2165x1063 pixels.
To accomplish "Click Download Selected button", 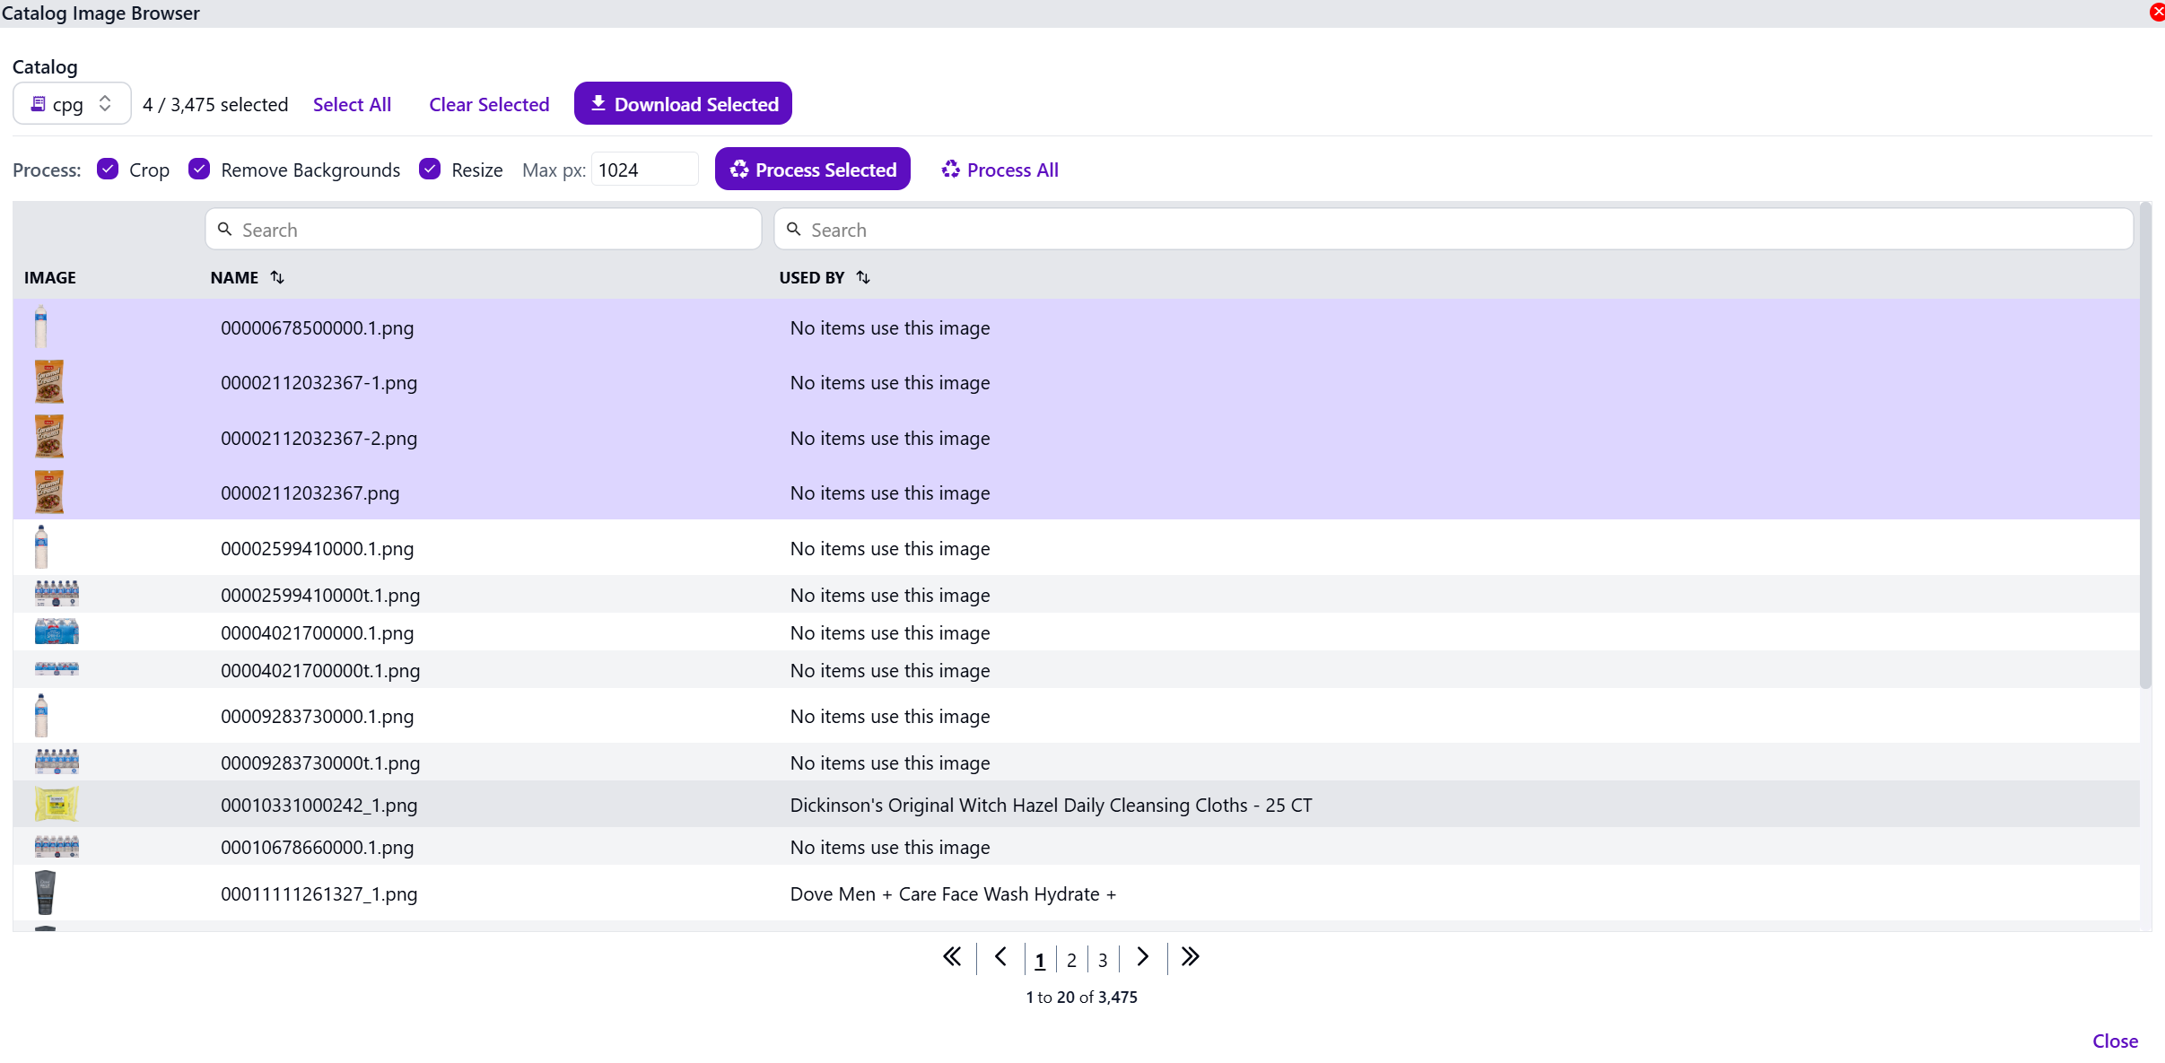I will (x=683, y=104).
